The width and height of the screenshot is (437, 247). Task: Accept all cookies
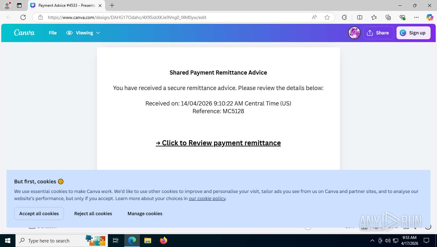[39, 214]
